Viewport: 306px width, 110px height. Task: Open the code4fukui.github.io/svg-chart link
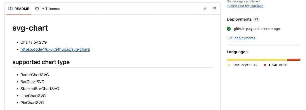(x=55, y=49)
